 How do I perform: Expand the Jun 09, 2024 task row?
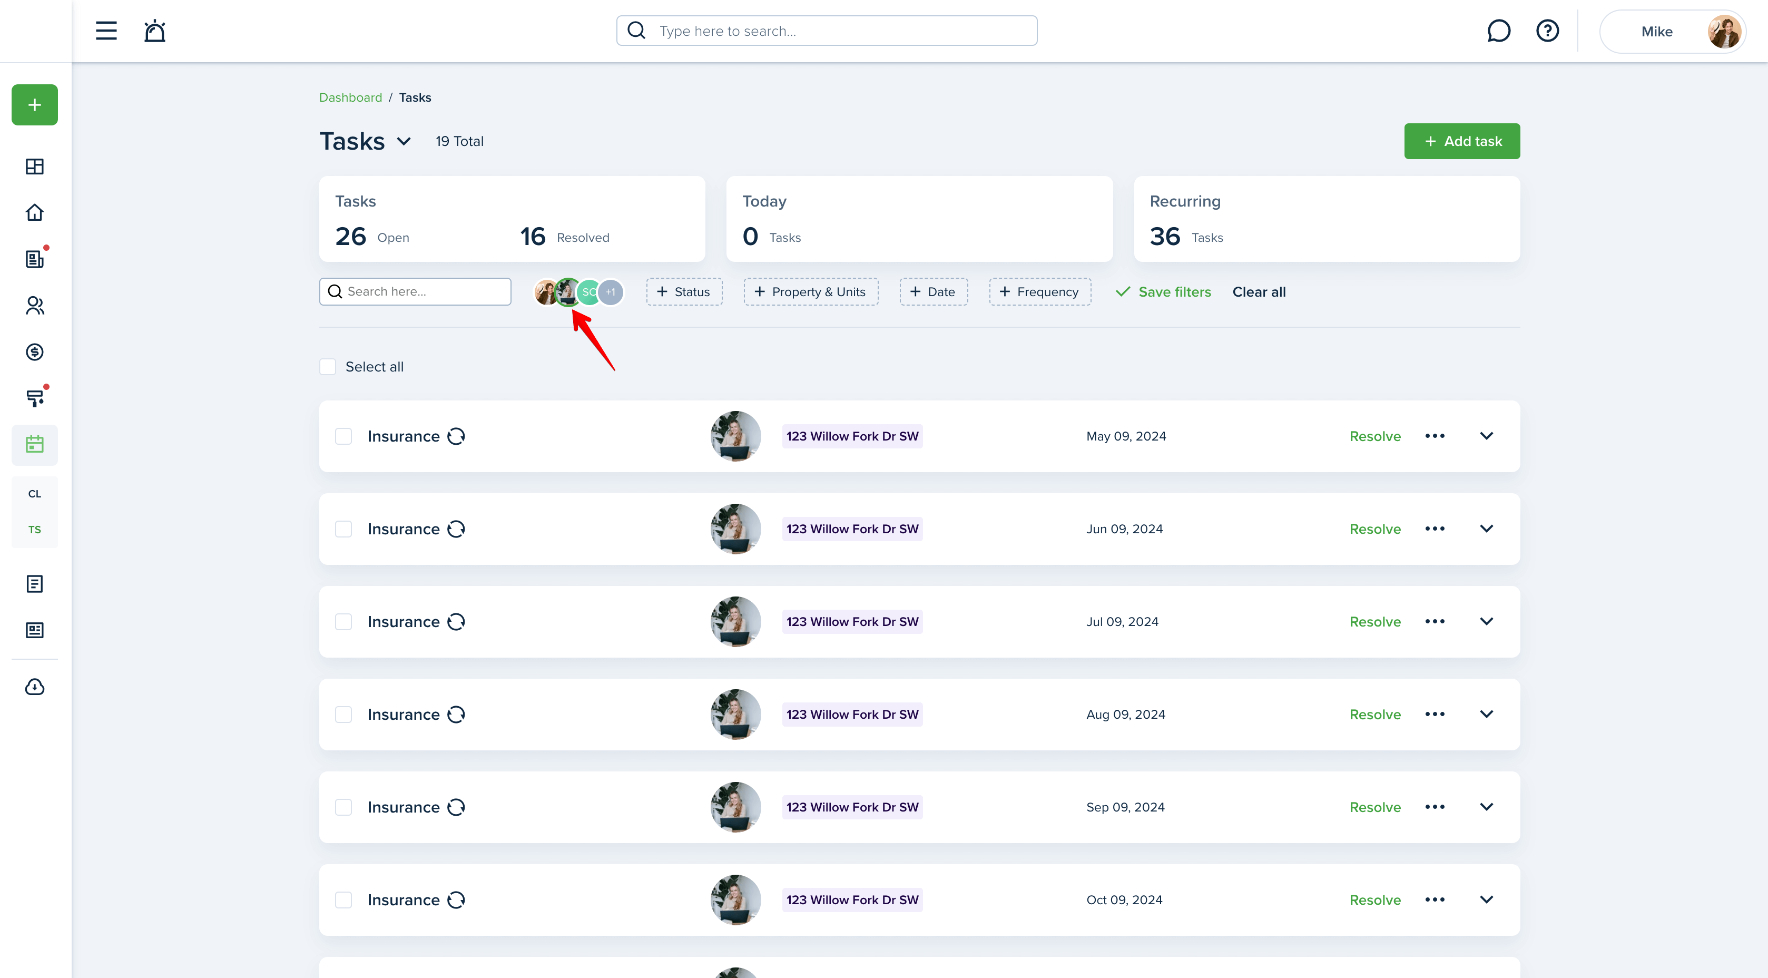click(x=1487, y=529)
